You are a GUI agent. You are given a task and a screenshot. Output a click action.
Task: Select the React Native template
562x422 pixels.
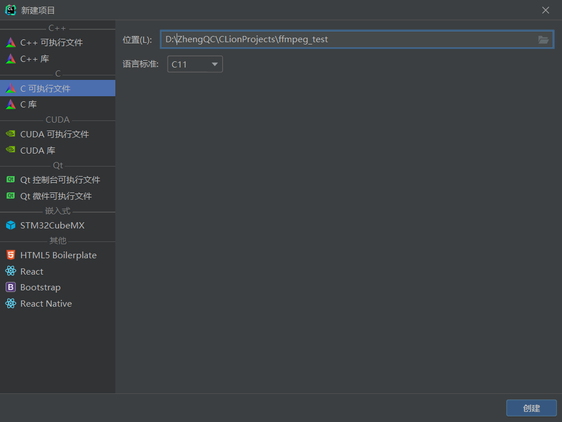click(46, 303)
